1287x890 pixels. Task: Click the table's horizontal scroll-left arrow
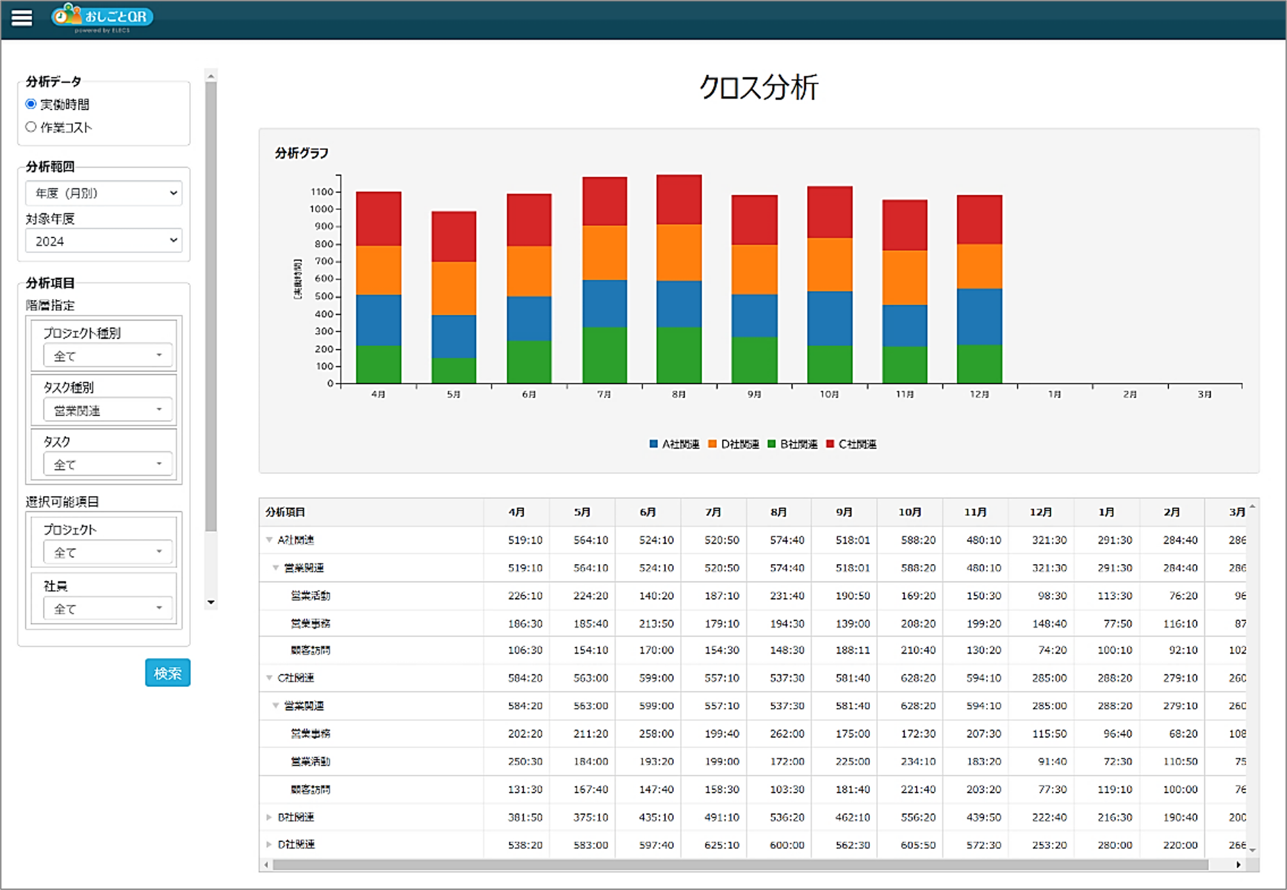point(266,865)
